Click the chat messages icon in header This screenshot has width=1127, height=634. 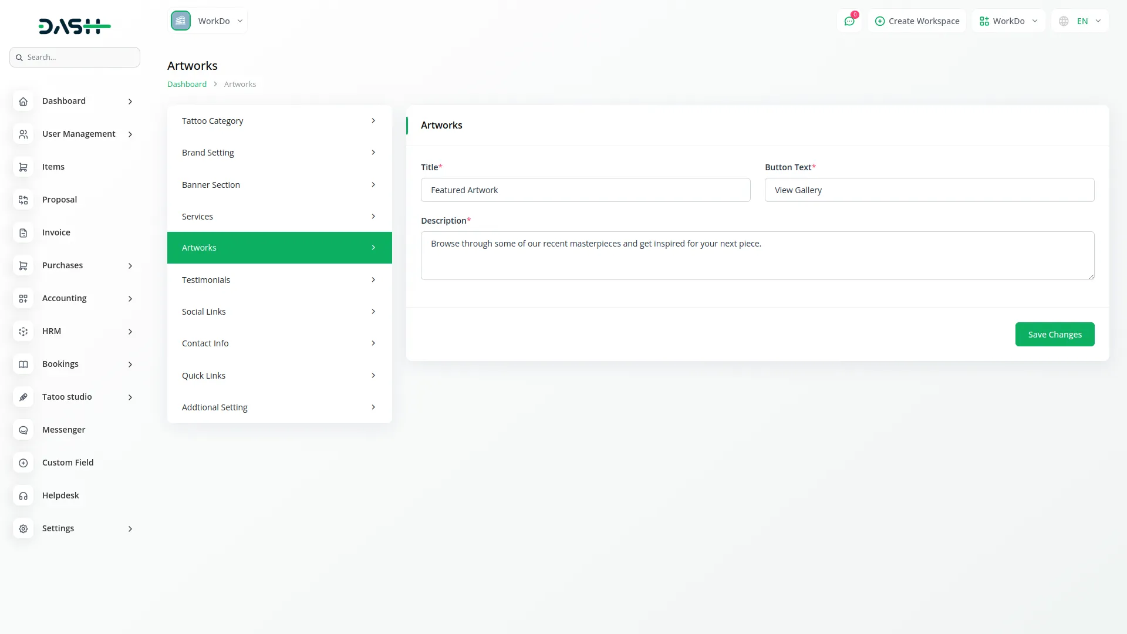(x=849, y=21)
